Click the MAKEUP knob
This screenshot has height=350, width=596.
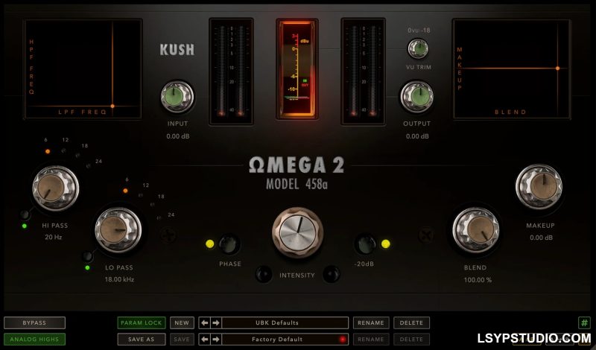(539, 187)
